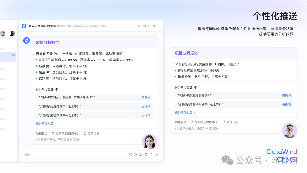Start video call from chat header
Viewport: 307px width, 173px height.
click(x=144, y=26)
